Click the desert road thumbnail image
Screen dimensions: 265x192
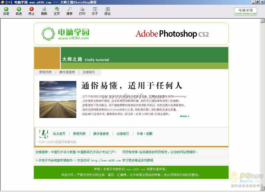click(58, 99)
